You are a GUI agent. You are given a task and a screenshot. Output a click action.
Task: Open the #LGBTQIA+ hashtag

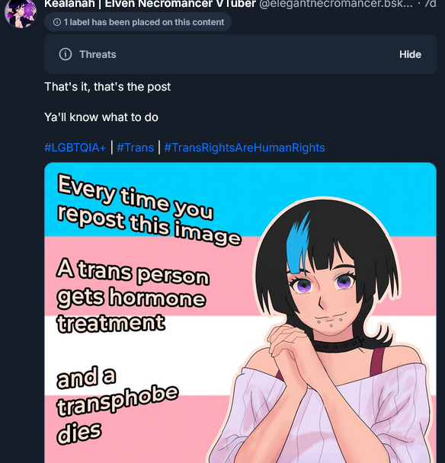(75, 147)
